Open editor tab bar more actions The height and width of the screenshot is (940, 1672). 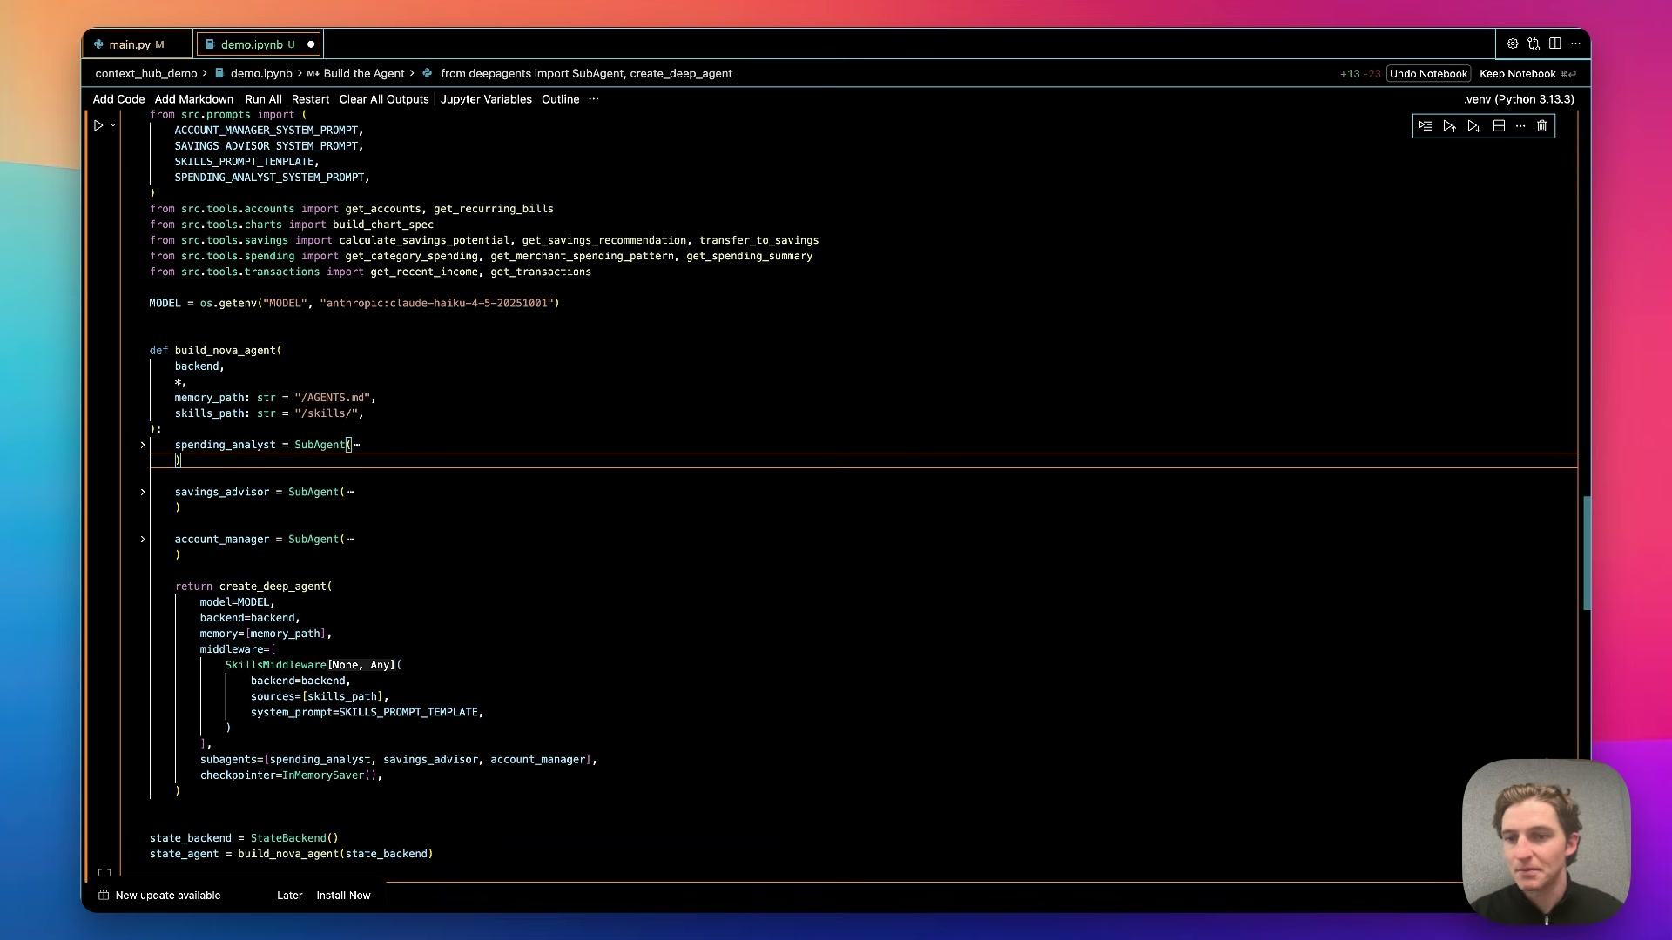click(1575, 44)
